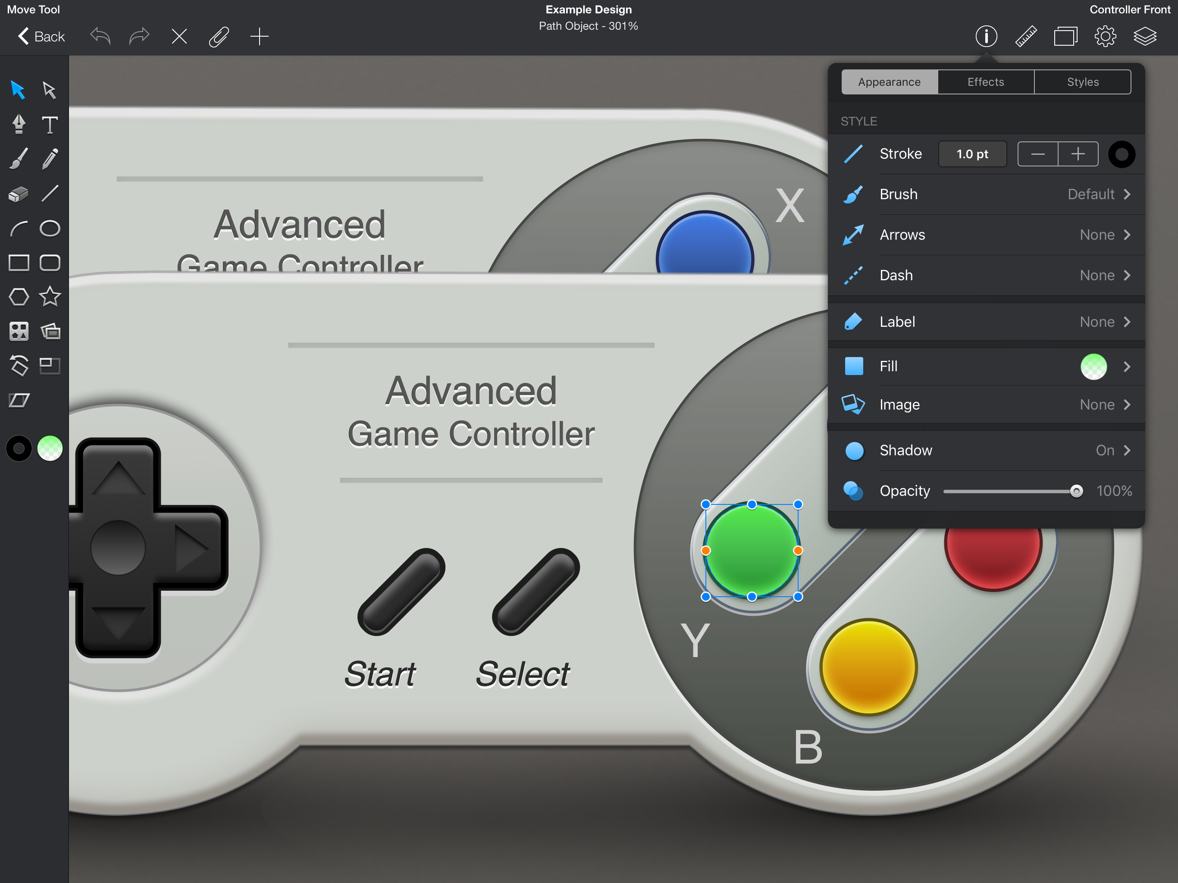Screen dimensions: 1178x883
Task: Open the Layers panel
Action: click(1145, 36)
